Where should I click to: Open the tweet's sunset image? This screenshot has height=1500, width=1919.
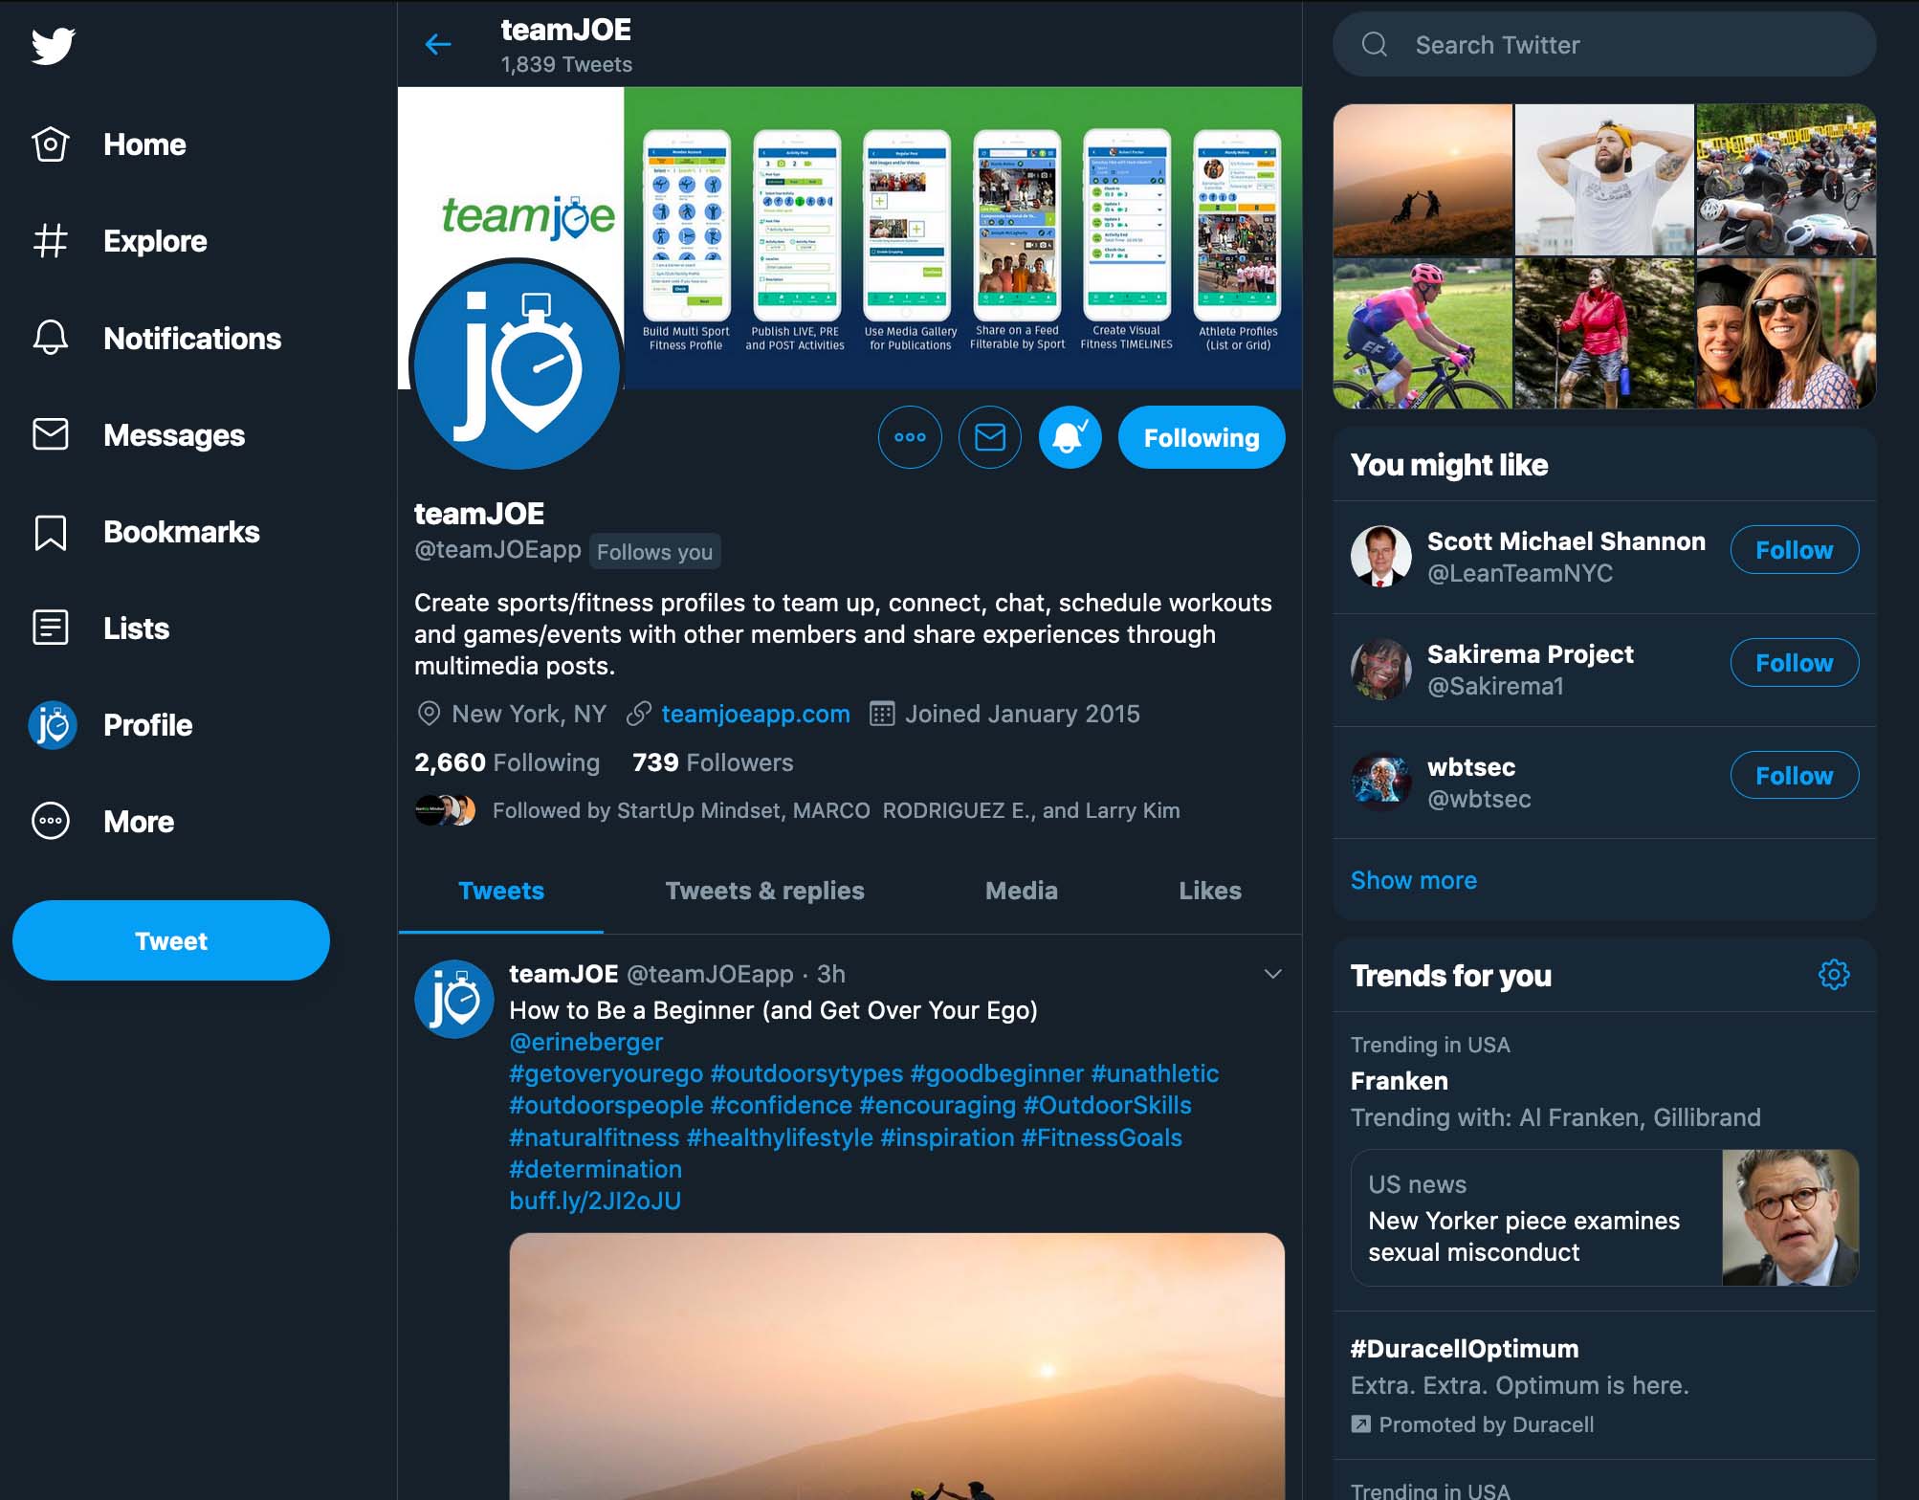(896, 1366)
